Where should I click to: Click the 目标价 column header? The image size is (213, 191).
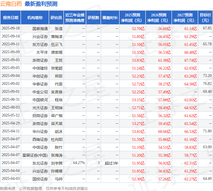205,18
